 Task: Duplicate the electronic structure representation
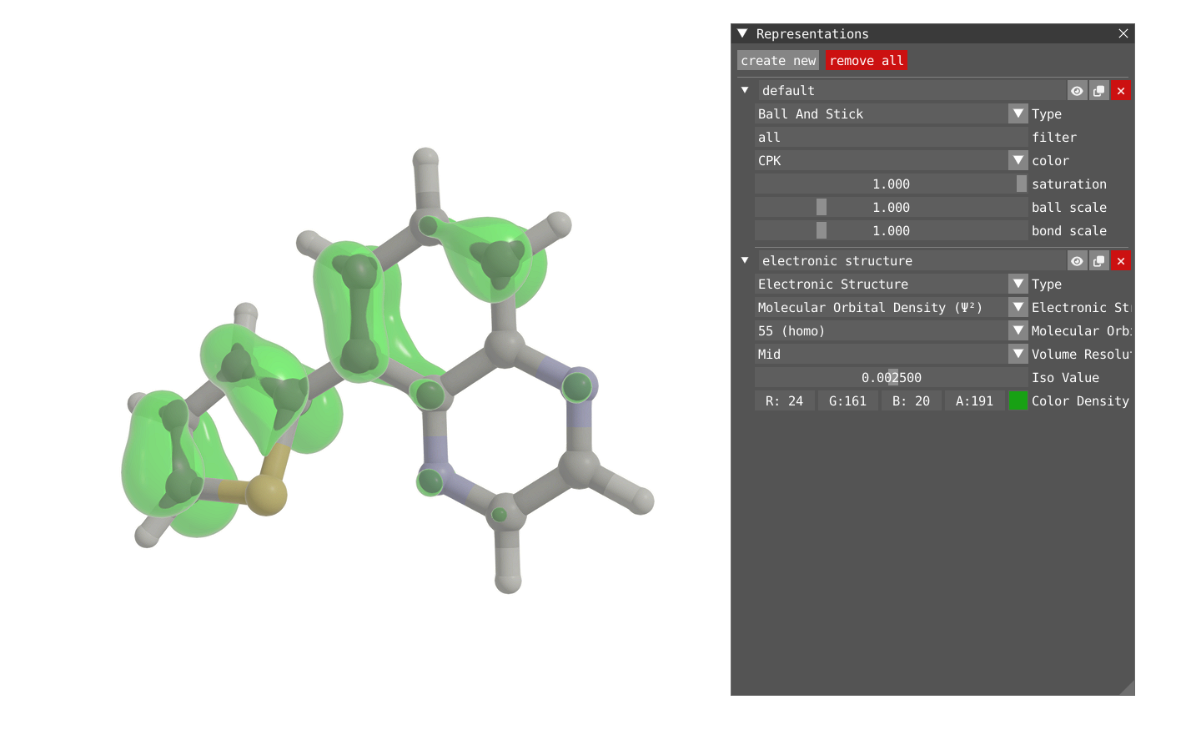(1098, 260)
